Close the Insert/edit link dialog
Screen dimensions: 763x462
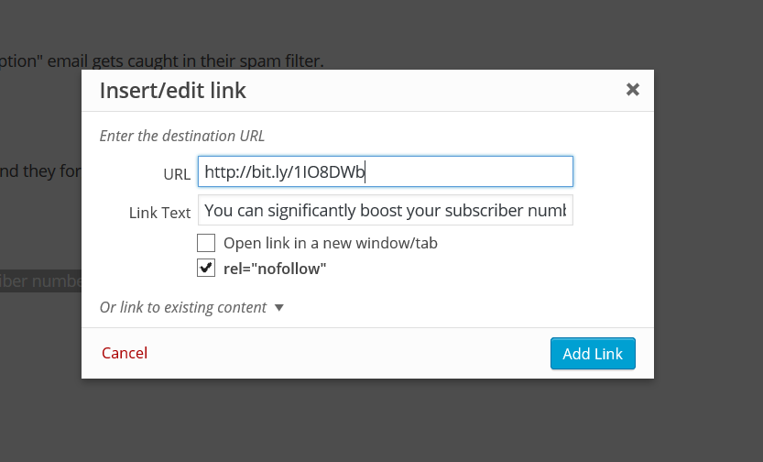(632, 90)
